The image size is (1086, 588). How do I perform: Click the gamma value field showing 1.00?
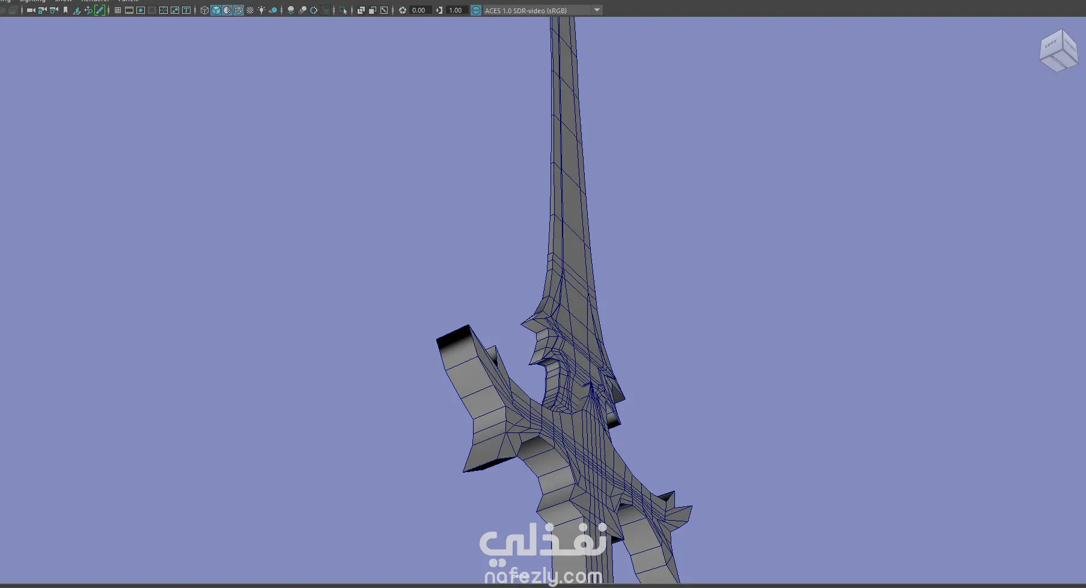(457, 10)
